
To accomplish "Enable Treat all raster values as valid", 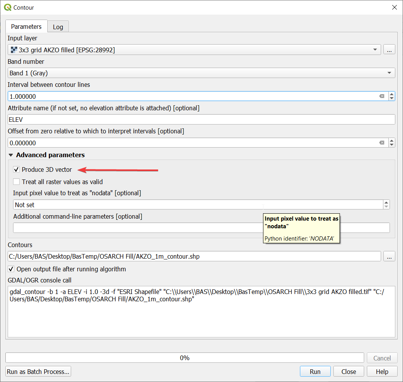I will [x=17, y=182].
